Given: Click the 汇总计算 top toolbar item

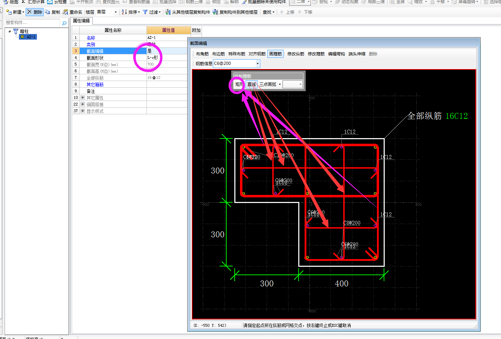Looking at the screenshot, I should point(33,2).
